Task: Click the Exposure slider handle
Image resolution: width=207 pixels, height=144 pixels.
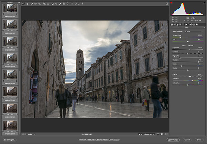Action: click(190, 50)
